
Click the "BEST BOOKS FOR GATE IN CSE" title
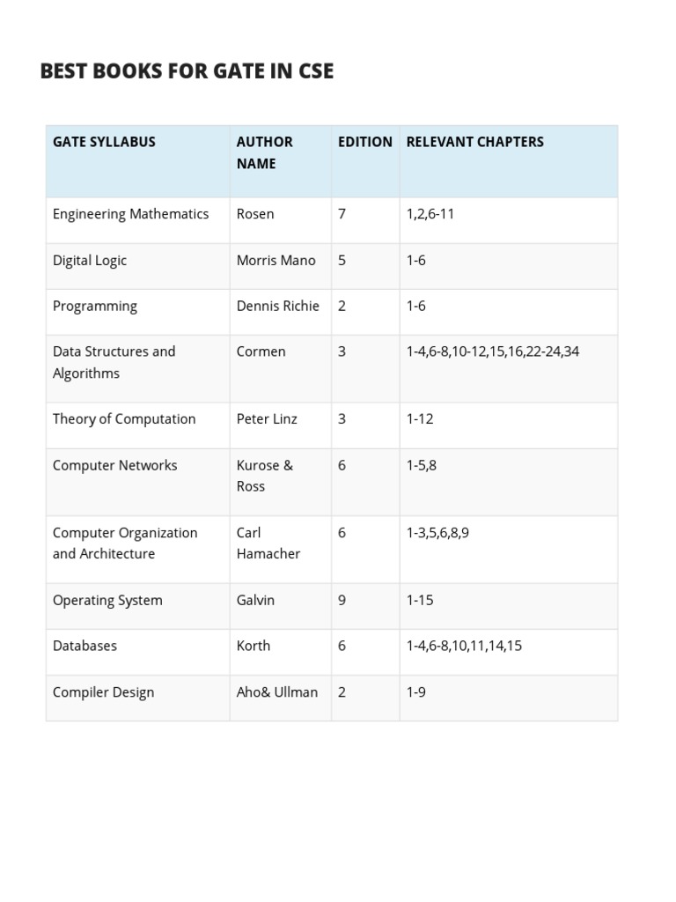coord(187,71)
